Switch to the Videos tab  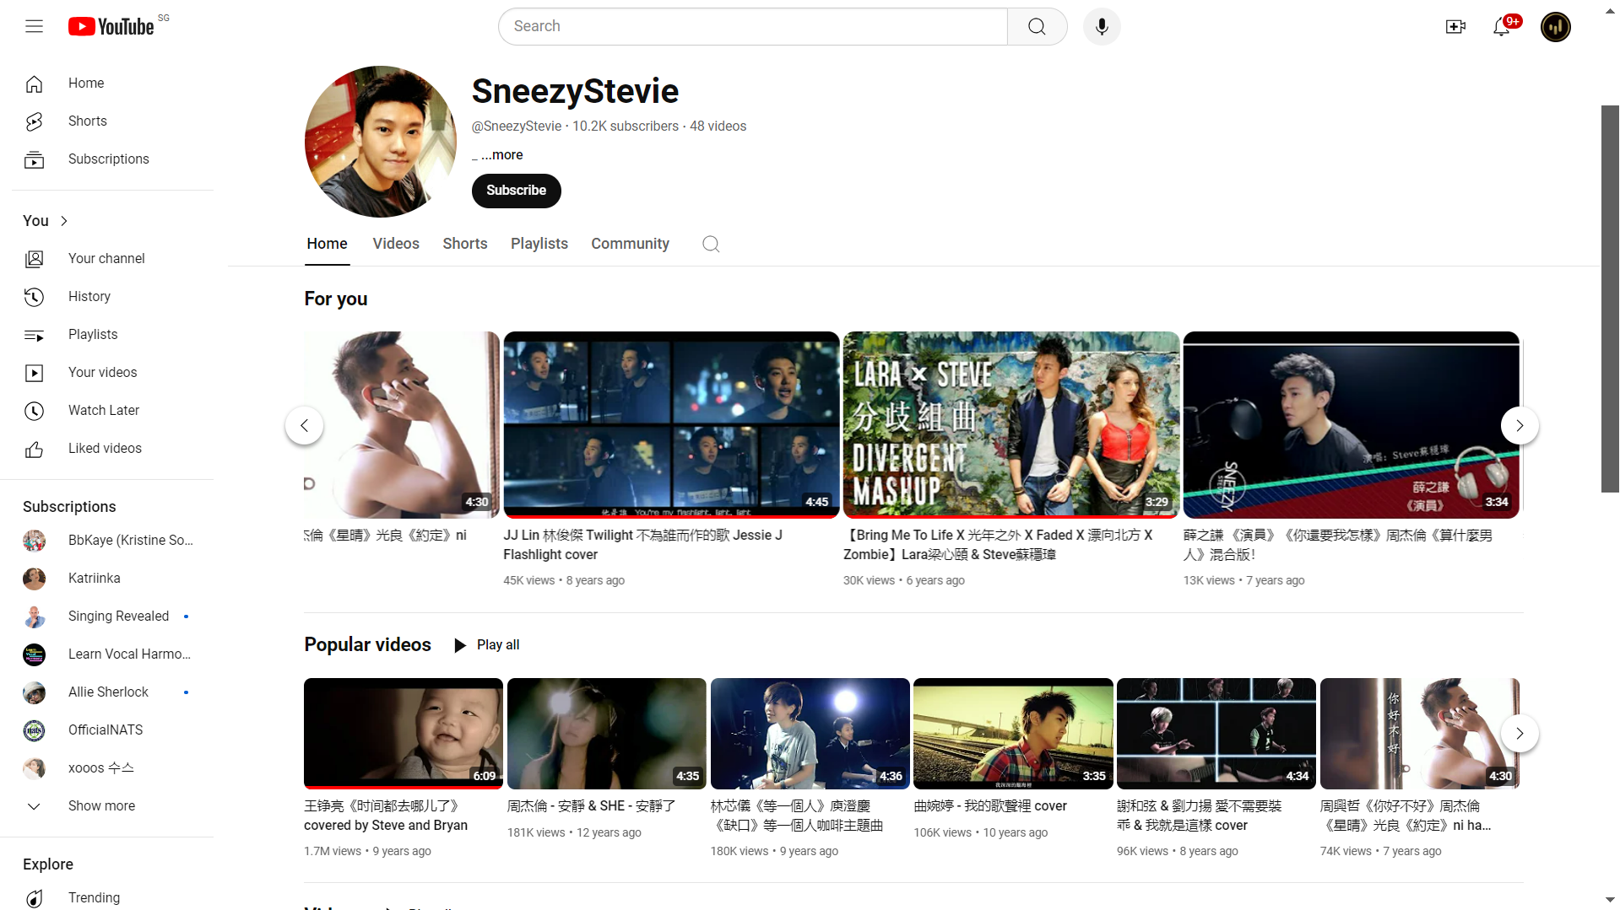click(x=396, y=244)
